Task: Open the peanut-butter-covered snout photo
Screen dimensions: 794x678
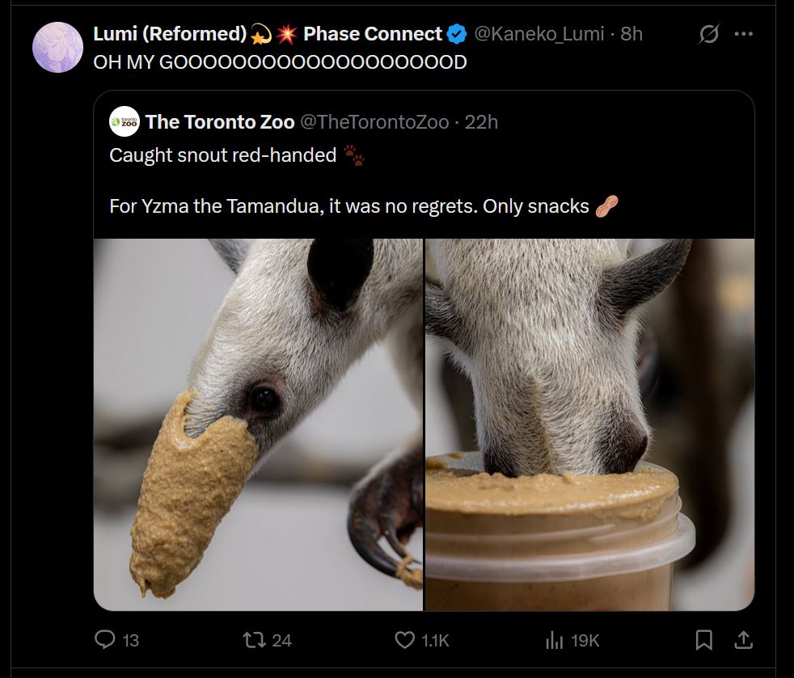Action: 258,424
